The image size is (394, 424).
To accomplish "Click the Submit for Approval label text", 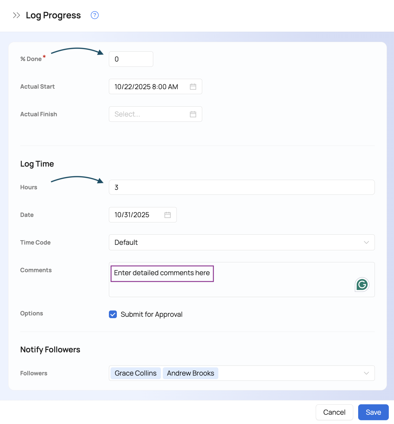I will pyautogui.click(x=151, y=315).
